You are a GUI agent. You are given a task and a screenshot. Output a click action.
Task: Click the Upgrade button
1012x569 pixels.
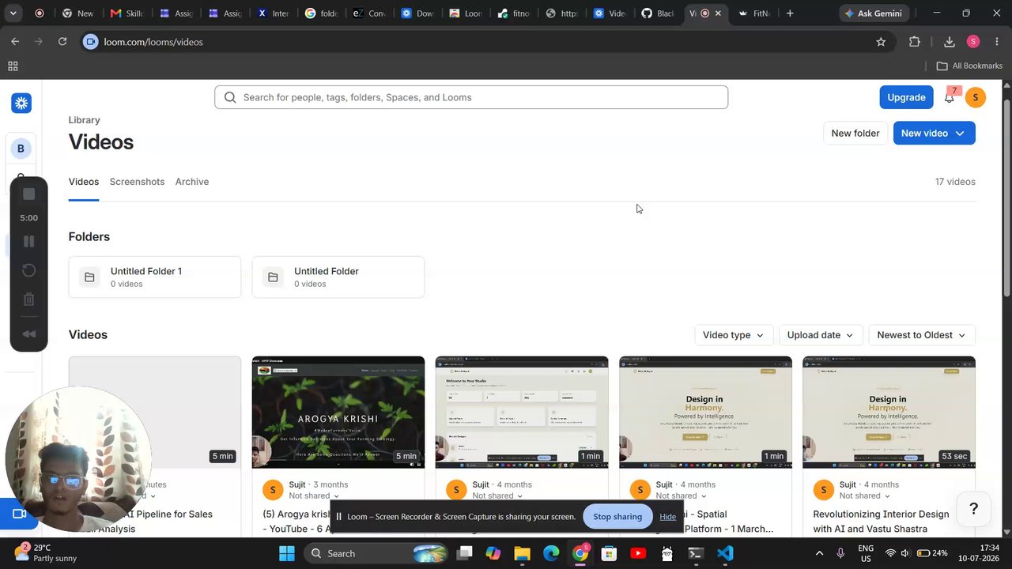(x=906, y=97)
